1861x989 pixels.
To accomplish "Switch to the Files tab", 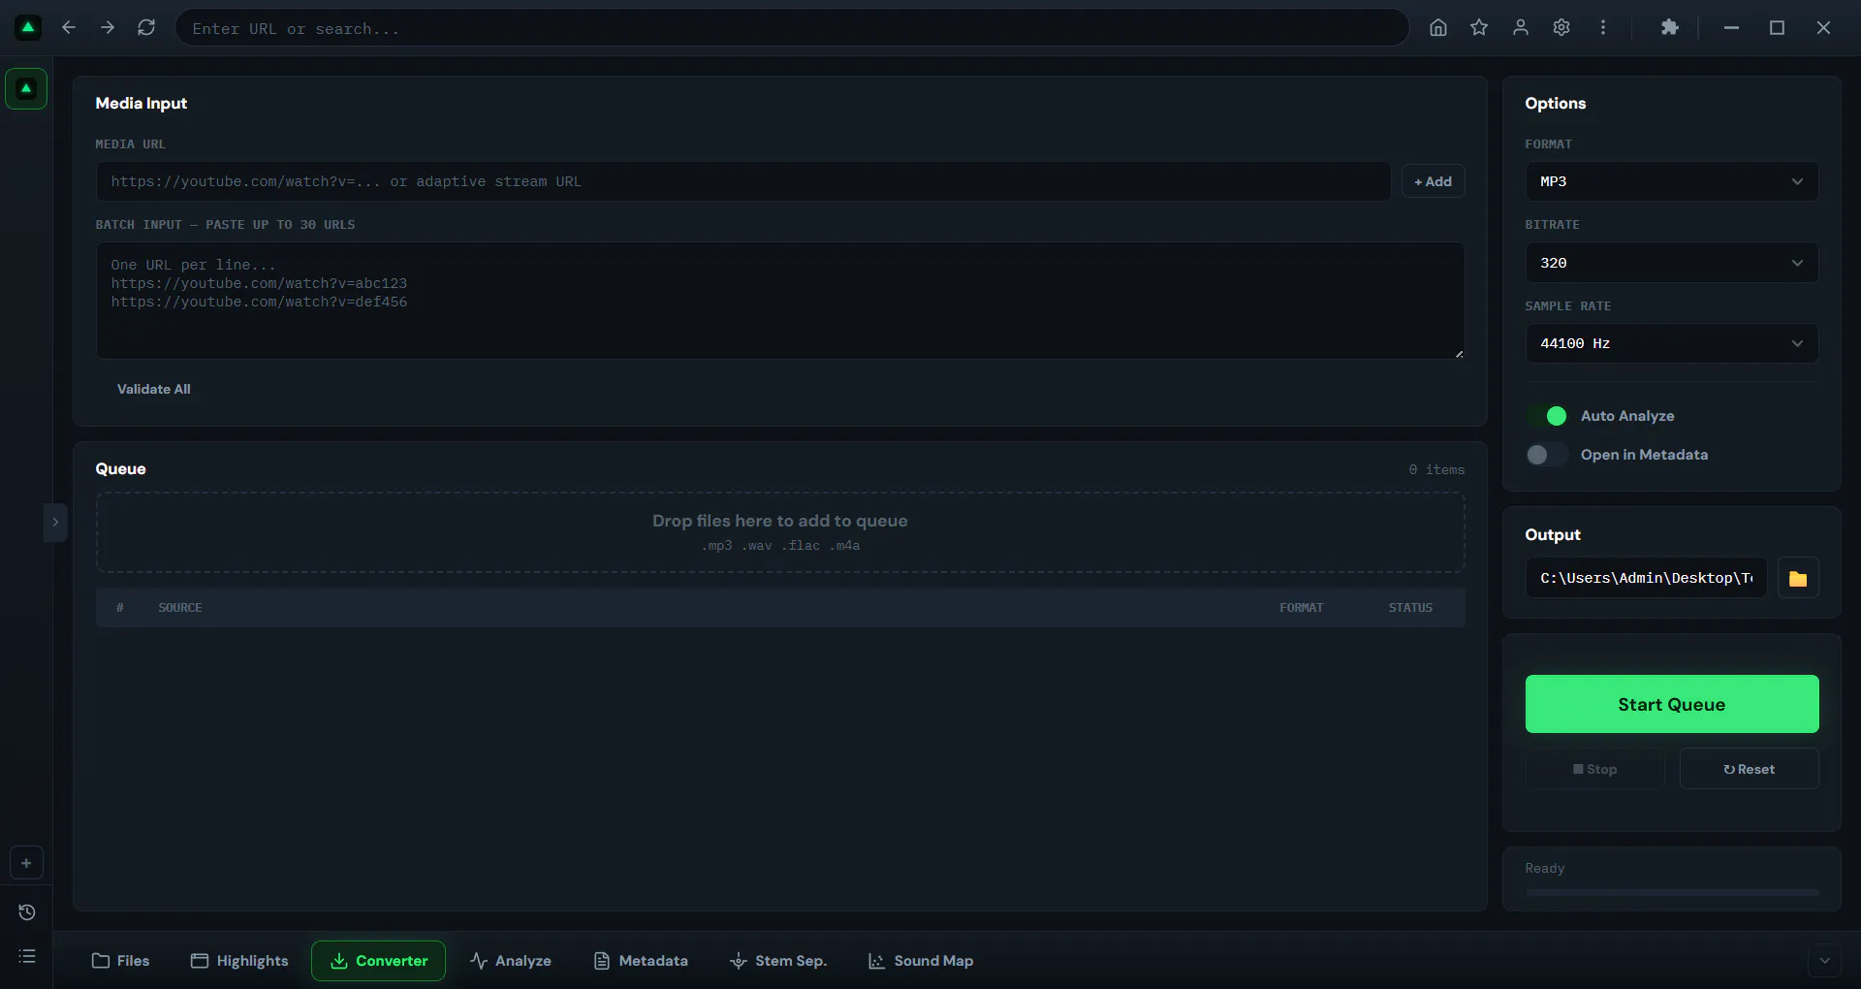I will tap(120, 961).
